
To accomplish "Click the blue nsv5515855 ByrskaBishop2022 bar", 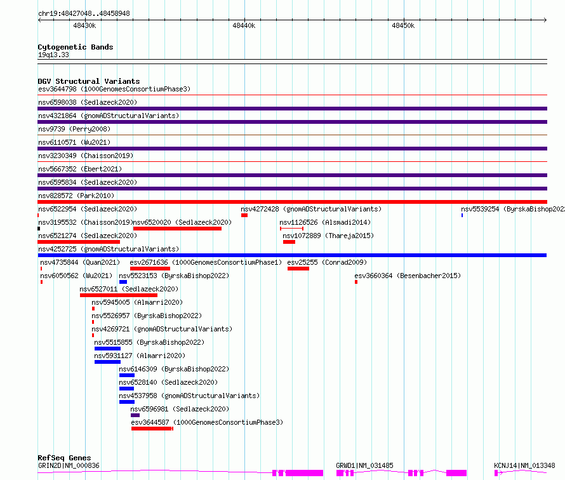I will [x=107, y=349].
